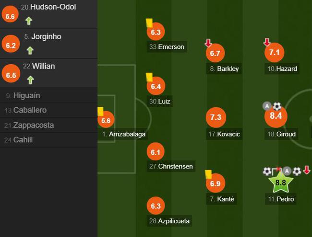Image resolution: width=312 pixels, height=237 pixels.
Task: Select Cahill in the bench list
Action: tap(48, 140)
